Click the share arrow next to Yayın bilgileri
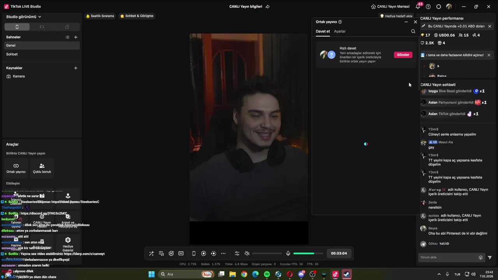 tap(268, 7)
